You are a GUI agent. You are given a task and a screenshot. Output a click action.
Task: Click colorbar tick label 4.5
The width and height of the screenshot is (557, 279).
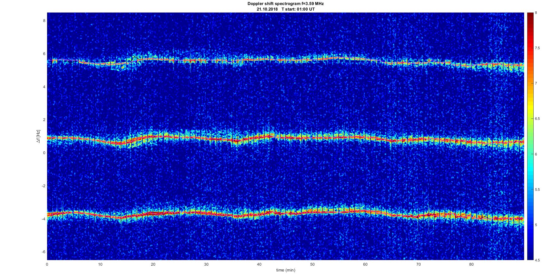(x=538, y=260)
